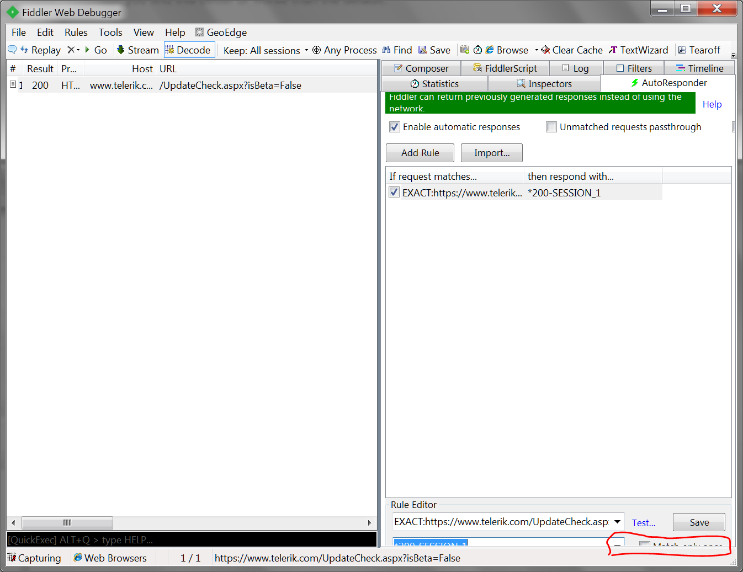
Task: Click the session list horizontal scrollbar thumb
Action: coord(67,522)
